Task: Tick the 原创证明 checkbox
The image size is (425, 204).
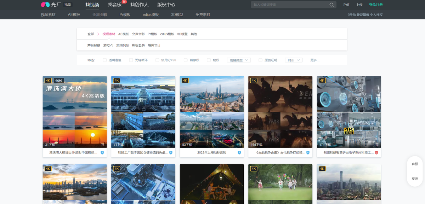Action: coord(261,60)
